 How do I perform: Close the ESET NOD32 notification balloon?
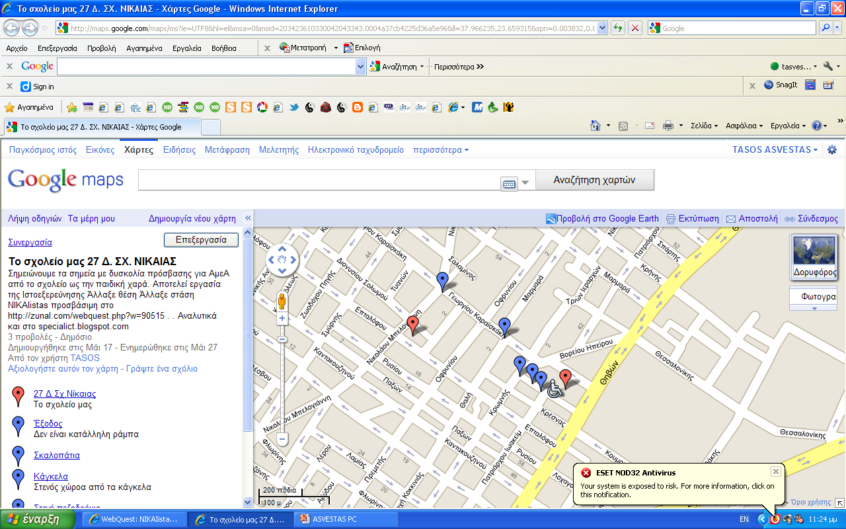click(775, 471)
